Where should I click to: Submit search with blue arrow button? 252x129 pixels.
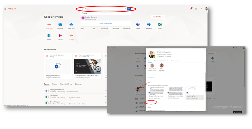(x=129, y=9)
